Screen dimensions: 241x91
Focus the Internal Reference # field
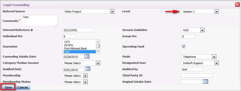click(x=78, y=30)
